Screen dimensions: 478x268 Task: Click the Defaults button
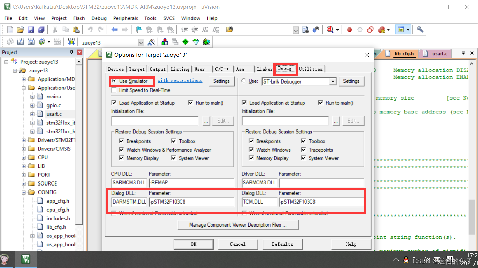coord(282,244)
